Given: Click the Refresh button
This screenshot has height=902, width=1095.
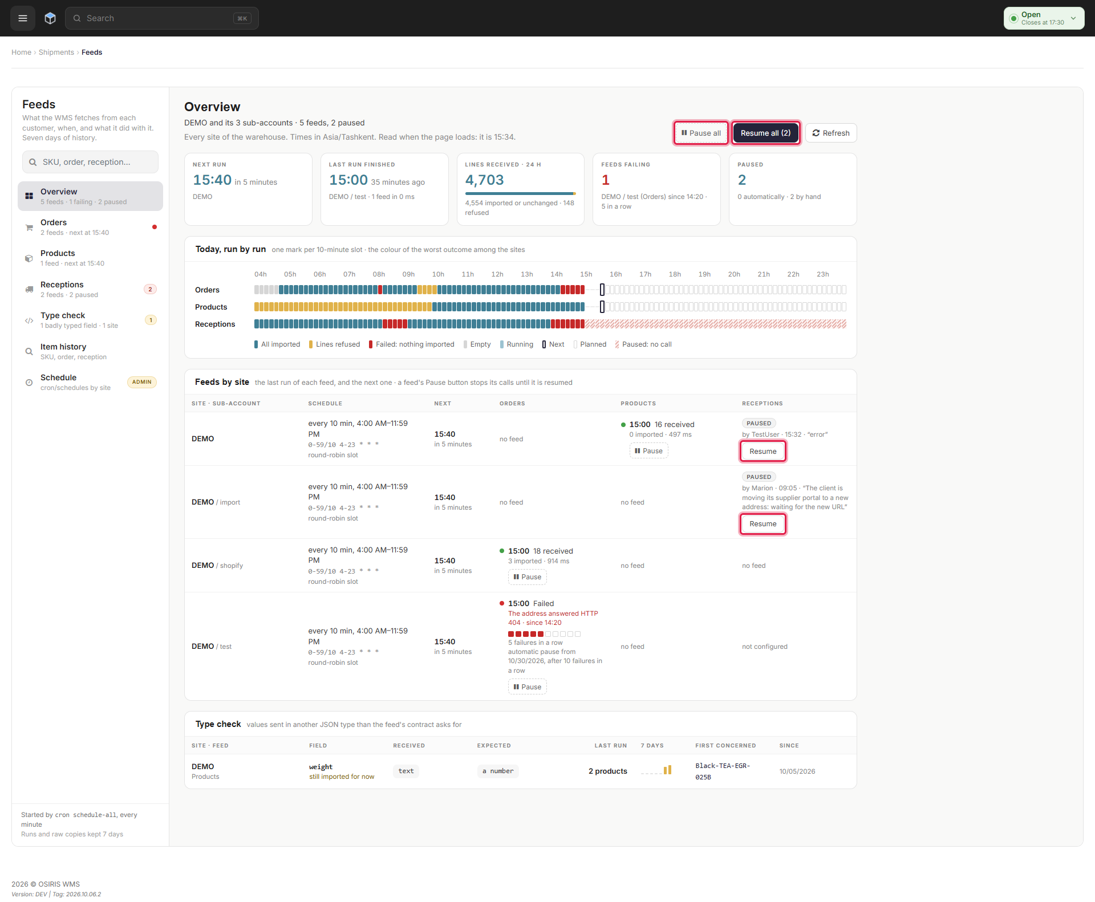Looking at the screenshot, I should coord(831,133).
